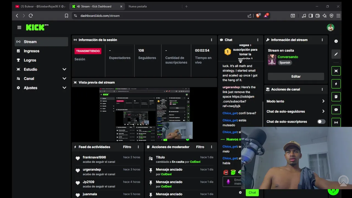Toggle Chat de solo-suscriptores switch
This screenshot has height=198, width=352.
click(x=321, y=122)
